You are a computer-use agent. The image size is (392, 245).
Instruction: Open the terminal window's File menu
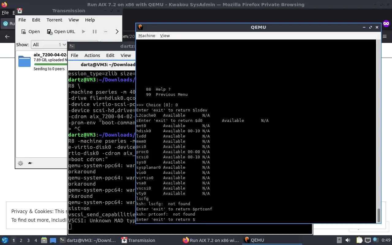pos(74,55)
